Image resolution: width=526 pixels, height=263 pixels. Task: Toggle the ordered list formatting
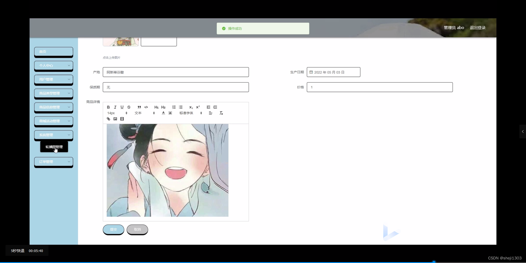pyautogui.click(x=174, y=107)
